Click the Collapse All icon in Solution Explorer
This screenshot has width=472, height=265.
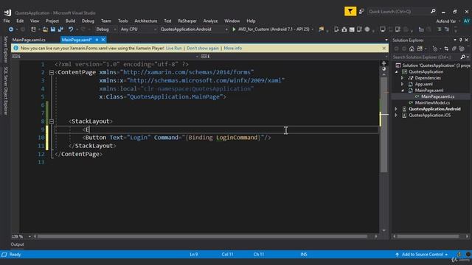[454, 49]
